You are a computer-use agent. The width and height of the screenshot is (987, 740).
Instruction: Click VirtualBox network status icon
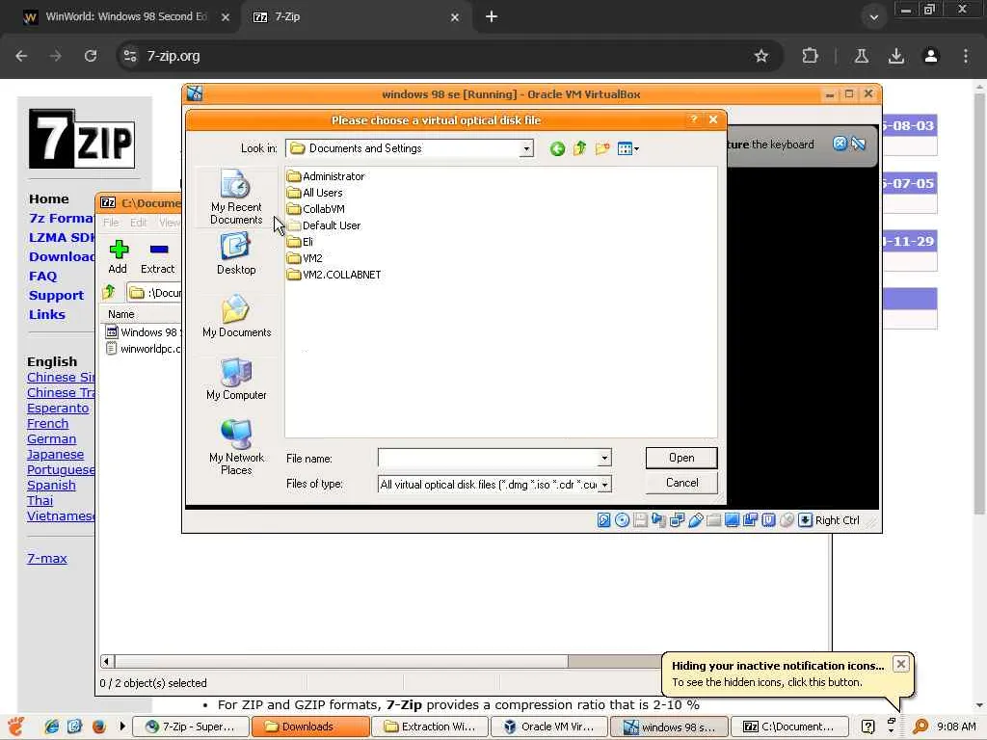(678, 519)
